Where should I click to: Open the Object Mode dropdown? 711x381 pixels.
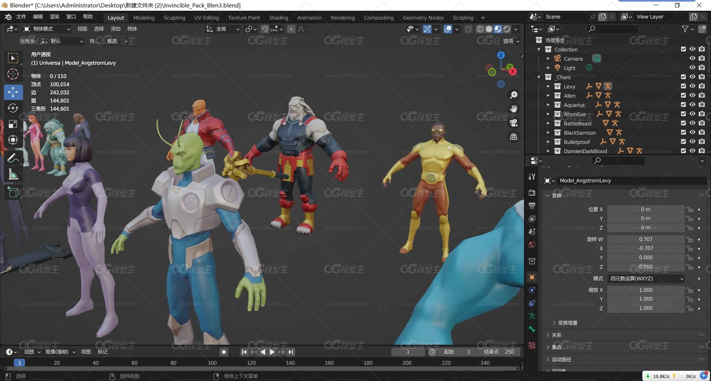click(47, 29)
